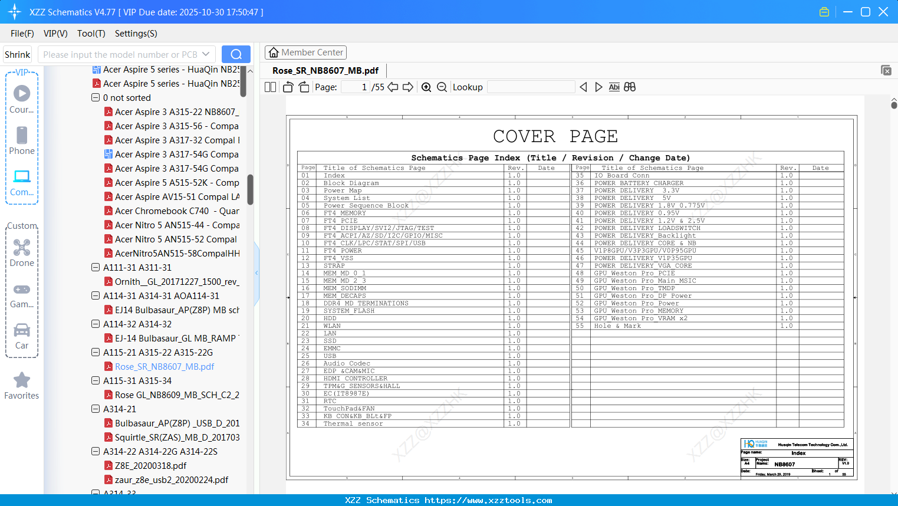Screen dimensions: 898x506
Task: Collapse the A314-21 folder
Action: [96, 409]
